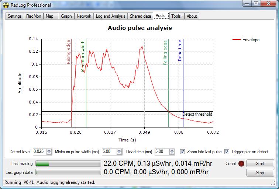The width and height of the screenshot is (279, 189).
Task: Open the RadMon tab
Action: (x=34, y=16)
